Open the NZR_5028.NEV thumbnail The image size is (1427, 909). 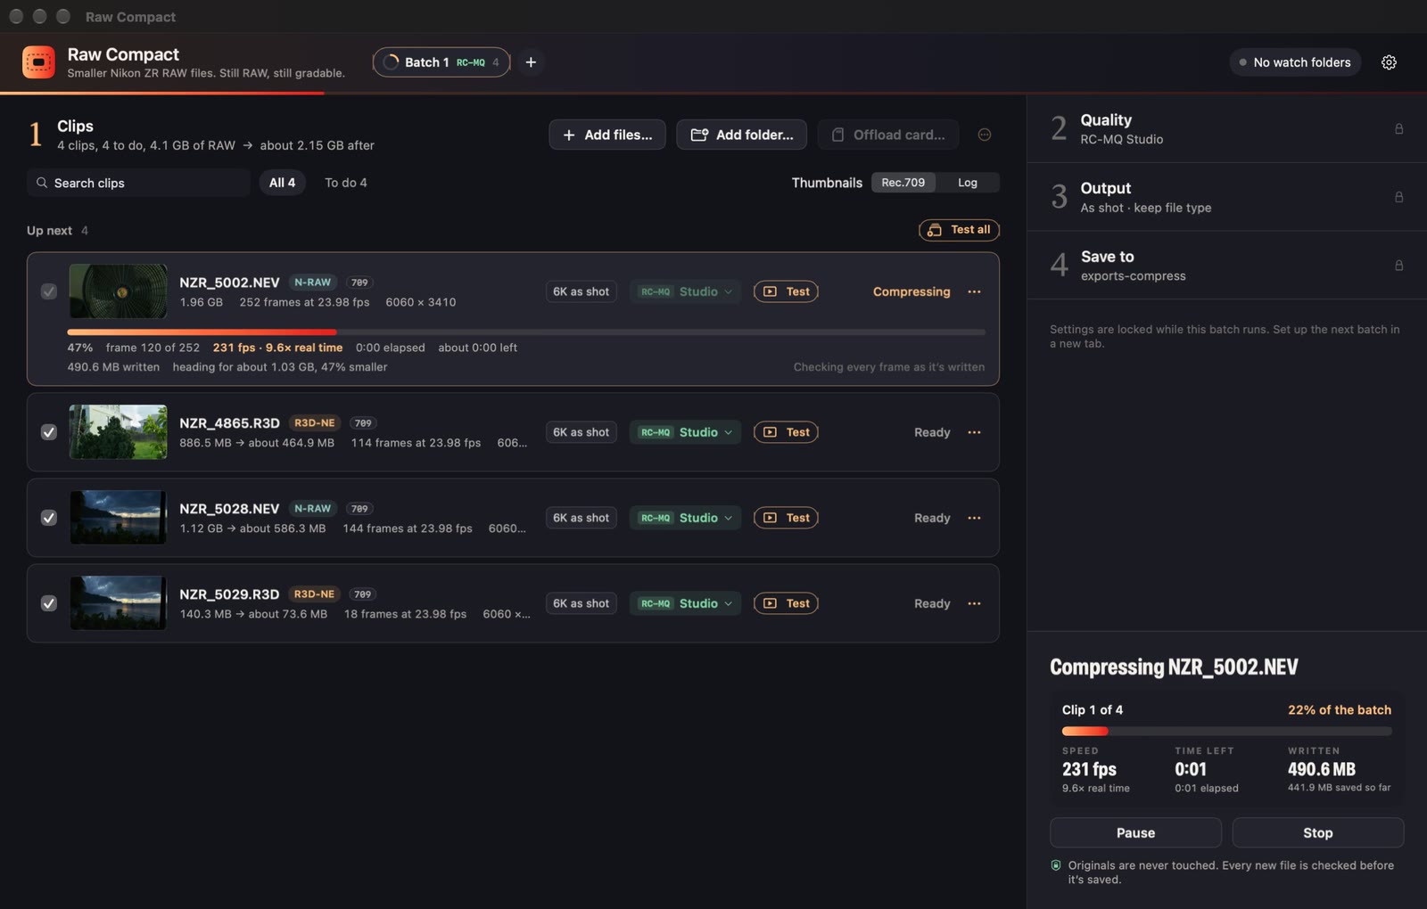[118, 518]
